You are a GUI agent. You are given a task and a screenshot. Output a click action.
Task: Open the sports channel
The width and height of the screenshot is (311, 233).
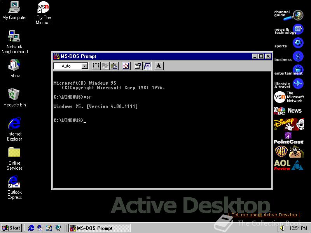click(288, 43)
